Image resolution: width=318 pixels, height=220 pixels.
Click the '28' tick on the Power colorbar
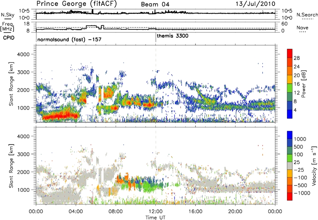[297, 58]
